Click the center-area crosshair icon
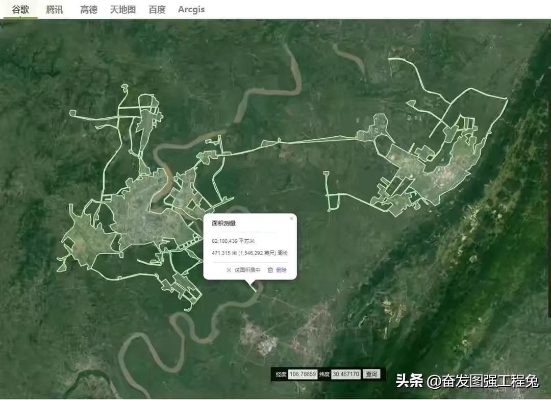The image size is (551, 400). [x=229, y=270]
